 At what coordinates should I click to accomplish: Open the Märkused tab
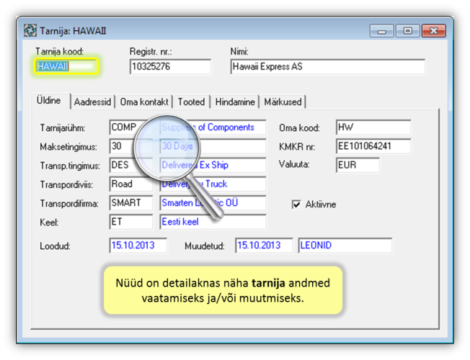tap(283, 102)
